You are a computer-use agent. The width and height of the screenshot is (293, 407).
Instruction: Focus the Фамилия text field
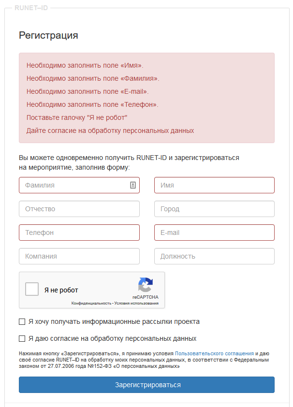tap(73, 185)
